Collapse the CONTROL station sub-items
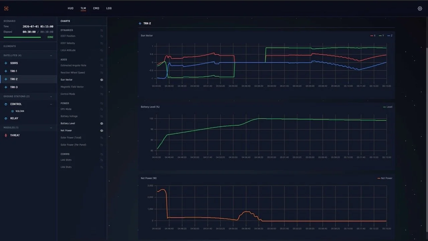The height and width of the screenshot is (241, 428). (x=51, y=104)
